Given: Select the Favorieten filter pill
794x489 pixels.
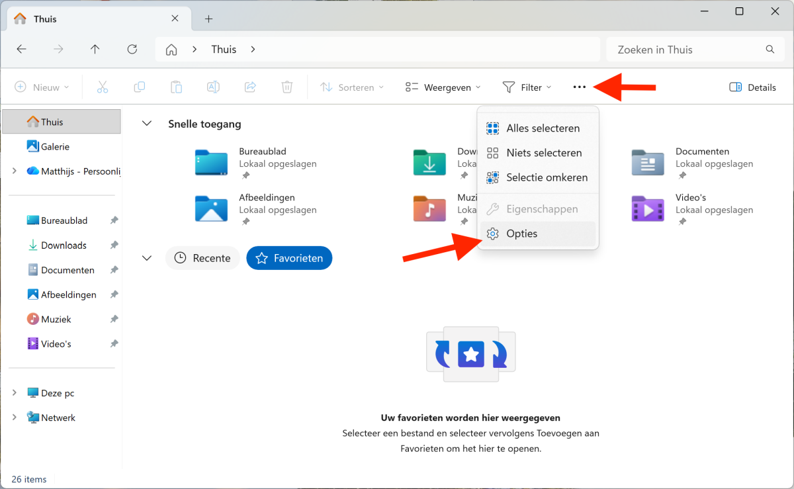Looking at the screenshot, I should [x=289, y=258].
